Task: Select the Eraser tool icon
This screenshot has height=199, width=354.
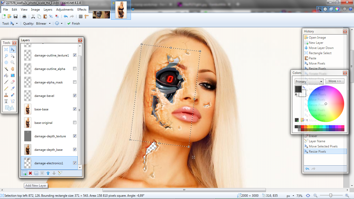Action: click(13, 82)
